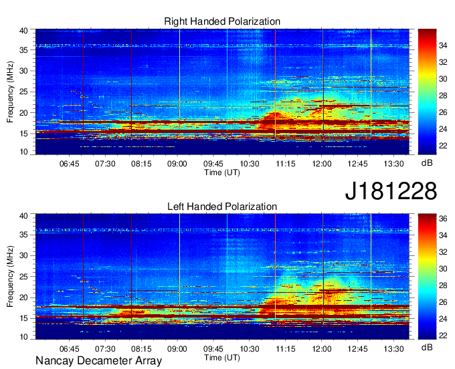
Task: Click the 12:45 tick on the Right Handed plot
Action: [x=357, y=164]
